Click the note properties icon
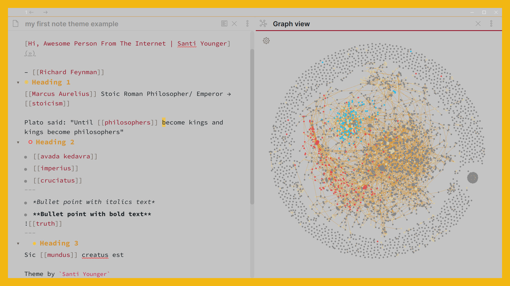Viewport: 510px width, 286px height. coord(224,23)
